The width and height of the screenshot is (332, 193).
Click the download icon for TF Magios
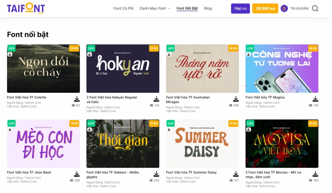coord(315,99)
